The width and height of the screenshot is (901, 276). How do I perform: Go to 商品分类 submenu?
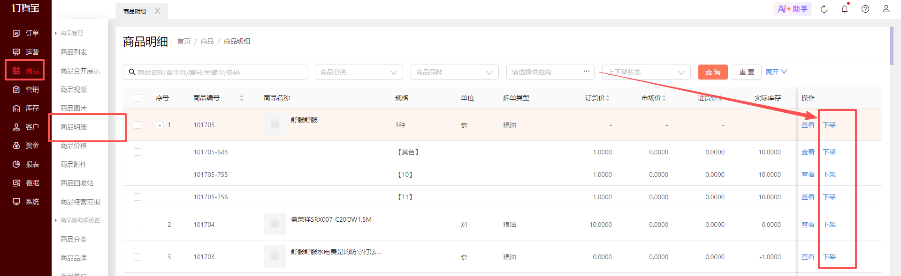point(74,239)
